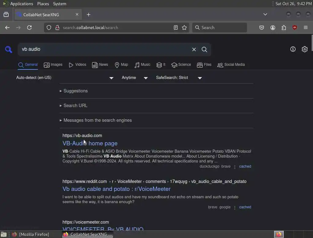This screenshot has height=238, width=313.
Task: Open Firefox View icon
Action: tap(6, 15)
